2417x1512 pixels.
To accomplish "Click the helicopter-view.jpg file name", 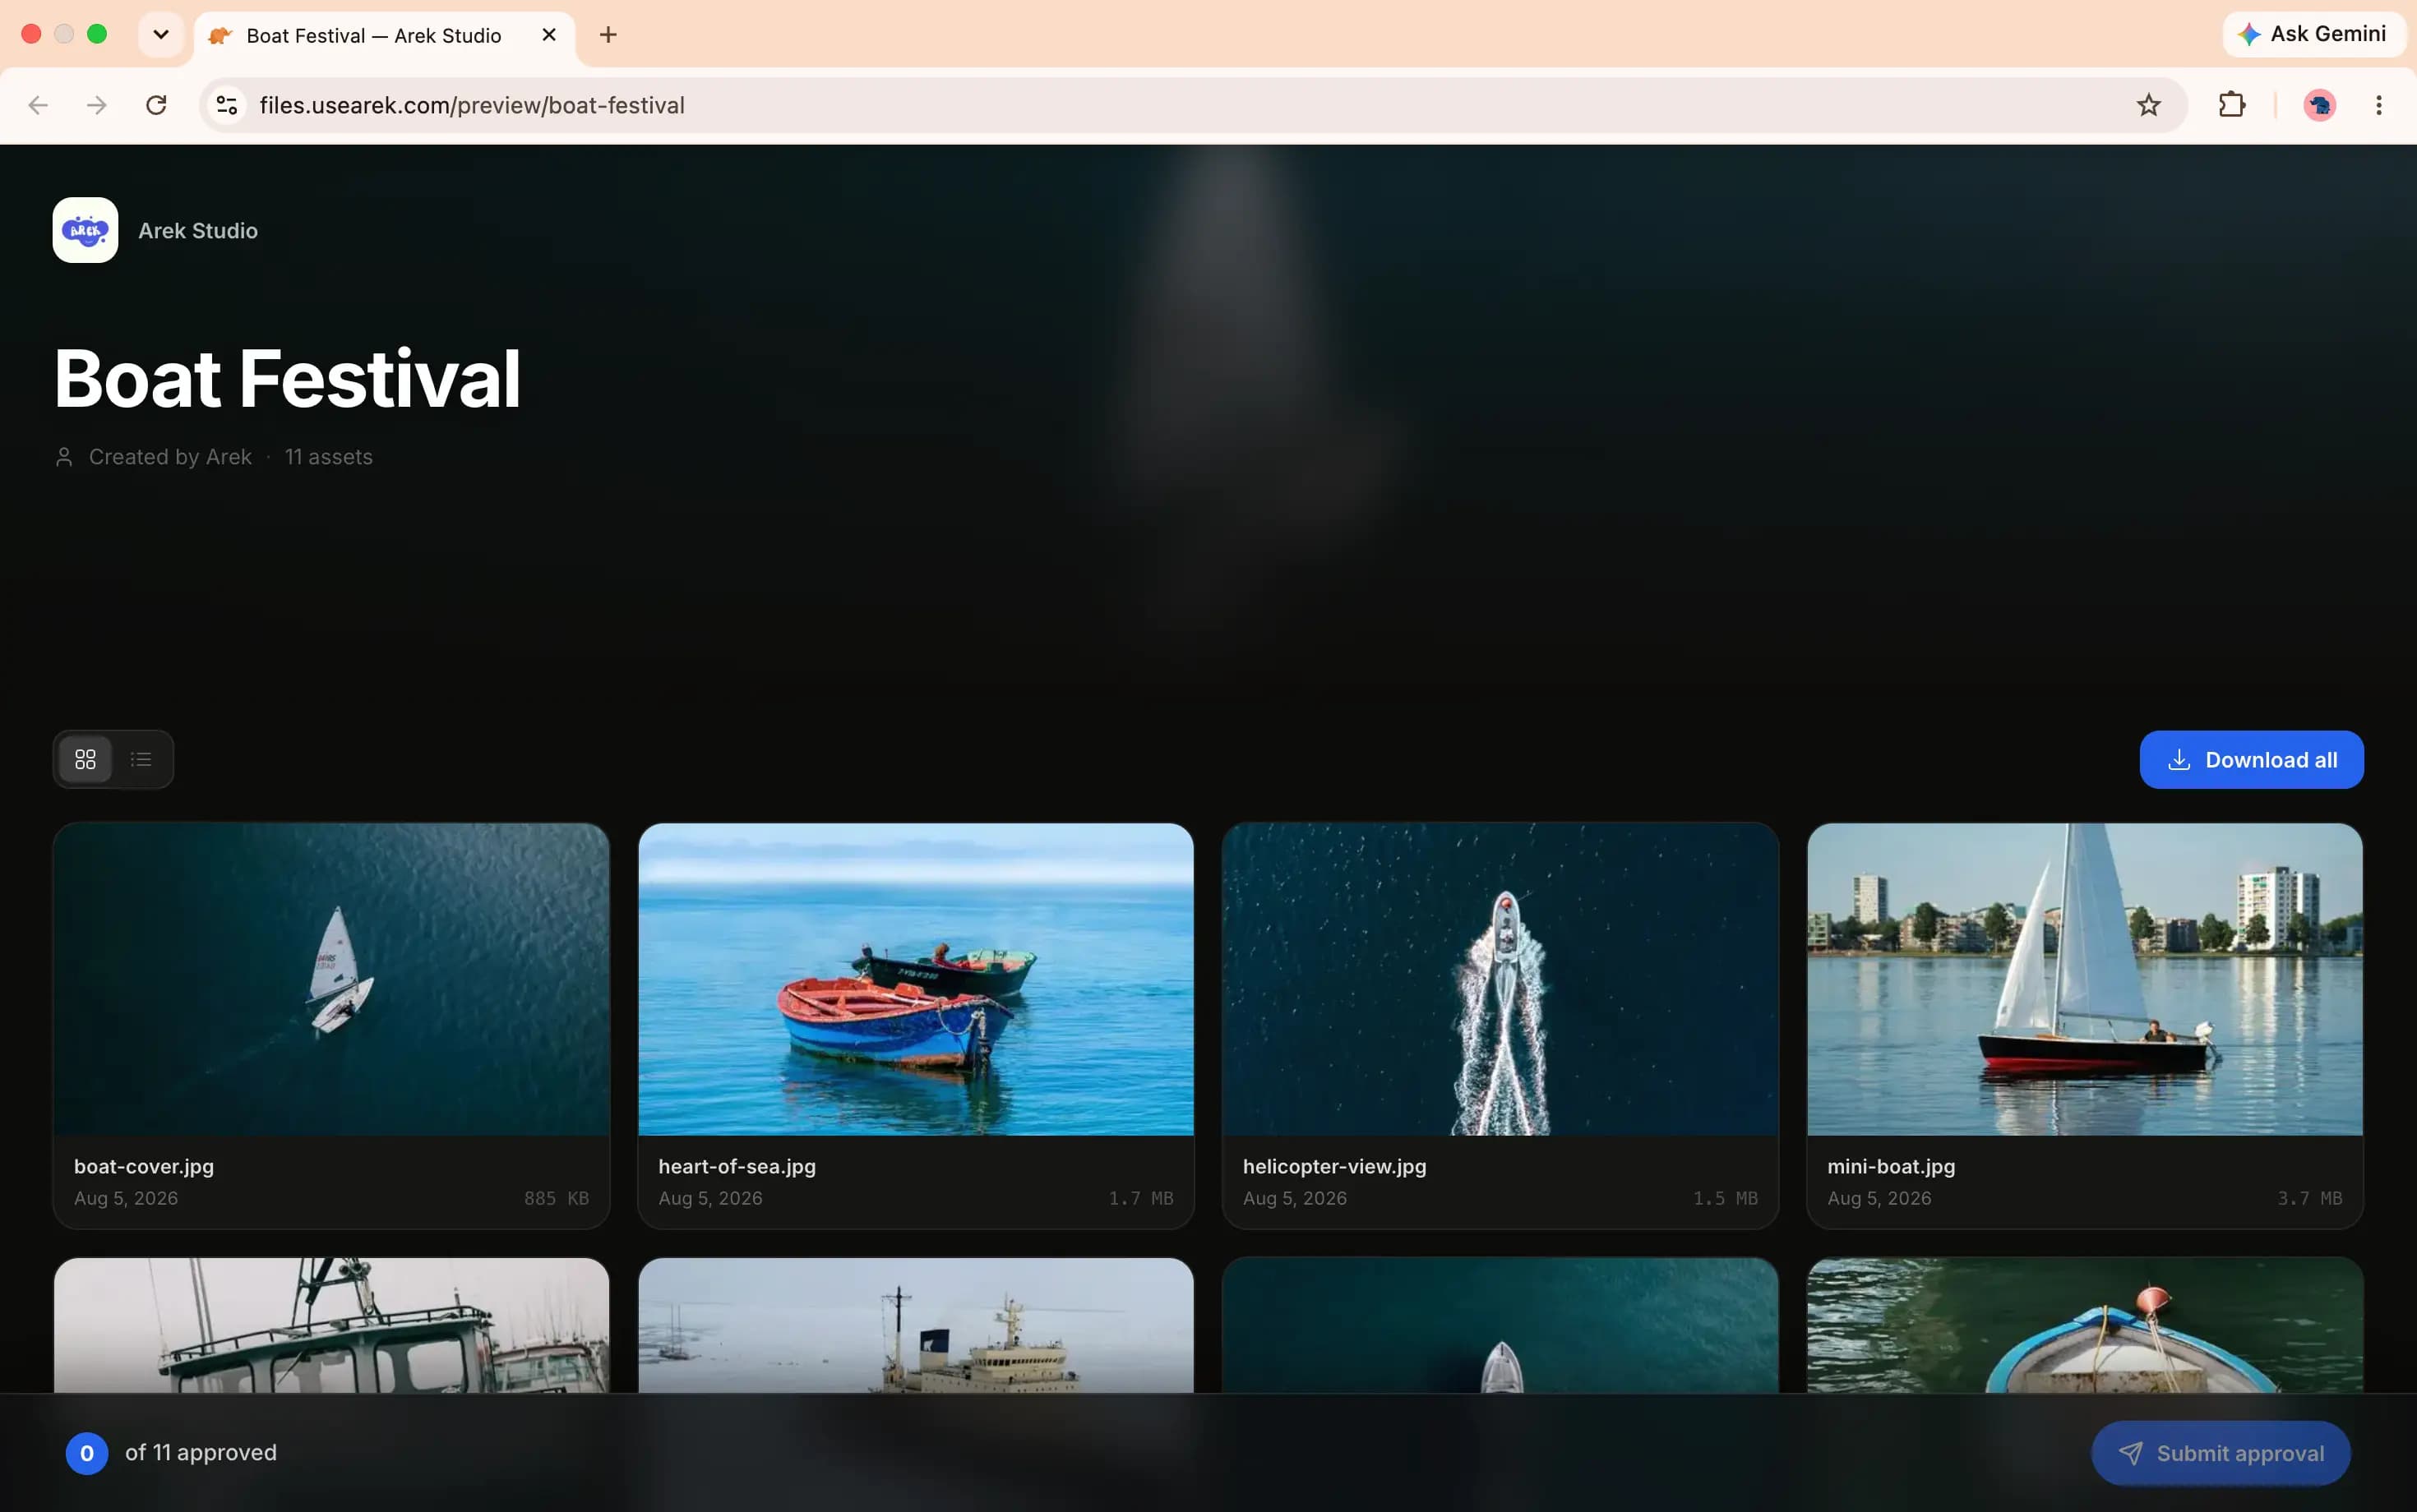I will pyautogui.click(x=1334, y=1166).
